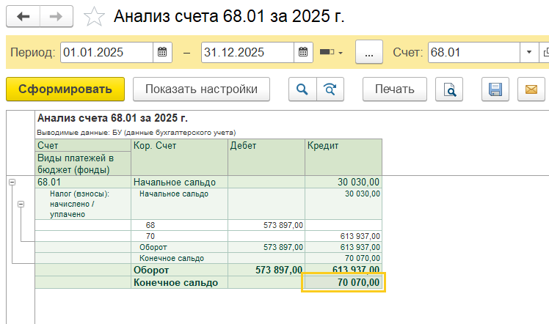This screenshot has height=324, width=549.
Task: Click the ellipsis period selection button
Action: click(x=370, y=53)
